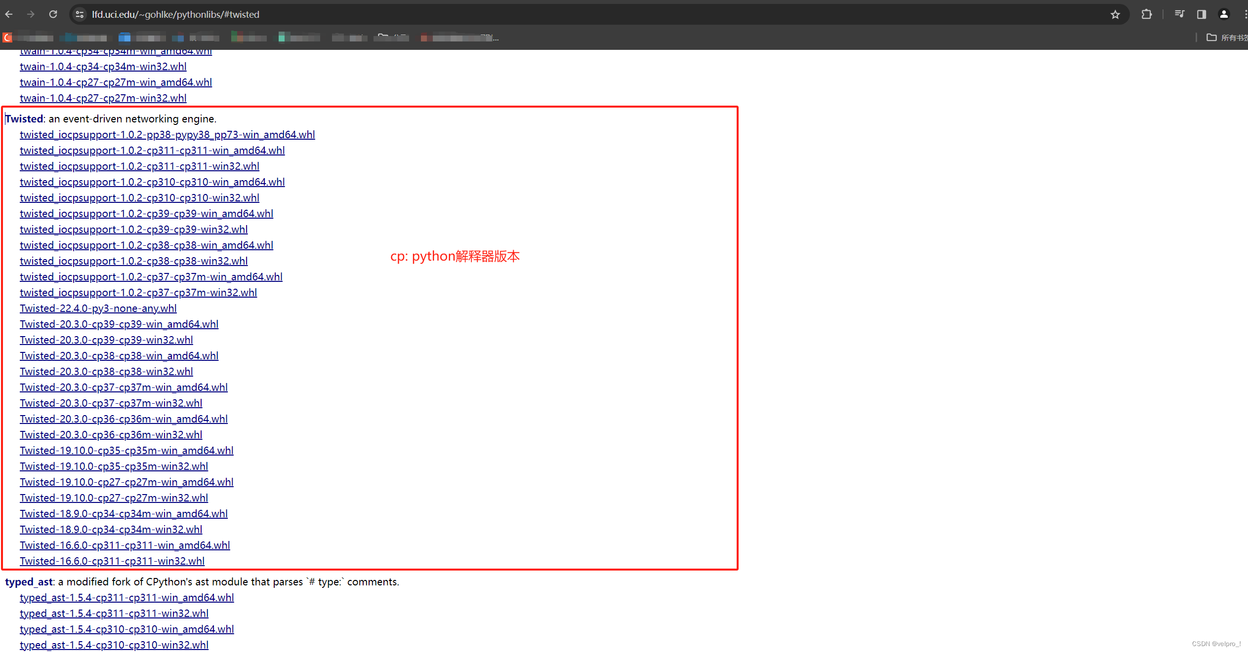Download twisted_iocpsupport-1.0.2-cp39-cp39-win32.whl
1248x652 pixels.
[x=134, y=229]
